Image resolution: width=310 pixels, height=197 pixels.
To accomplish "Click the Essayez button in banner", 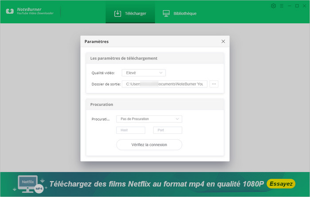I will [x=281, y=184].
